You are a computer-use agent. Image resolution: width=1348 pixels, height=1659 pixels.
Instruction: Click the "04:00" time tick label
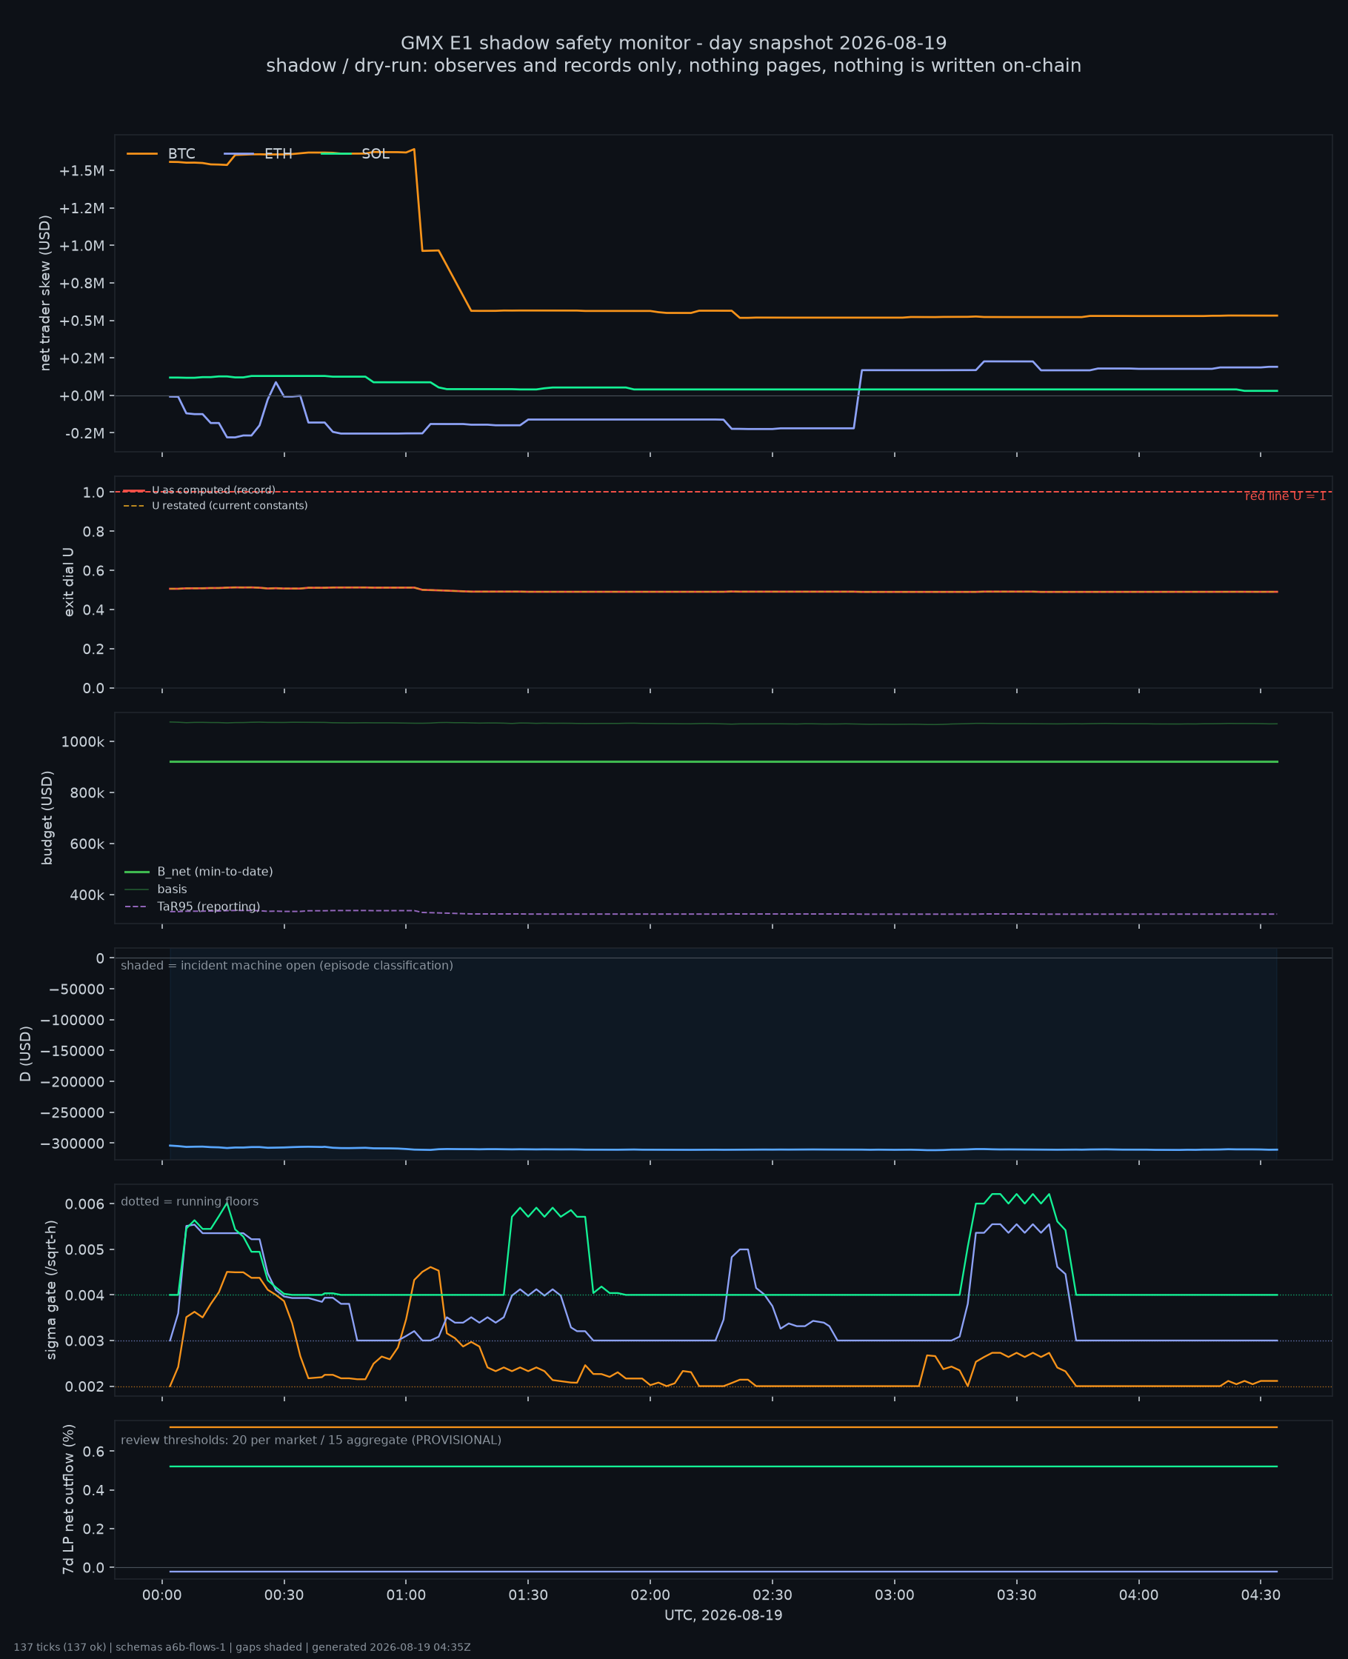tap(1138, 1595)
